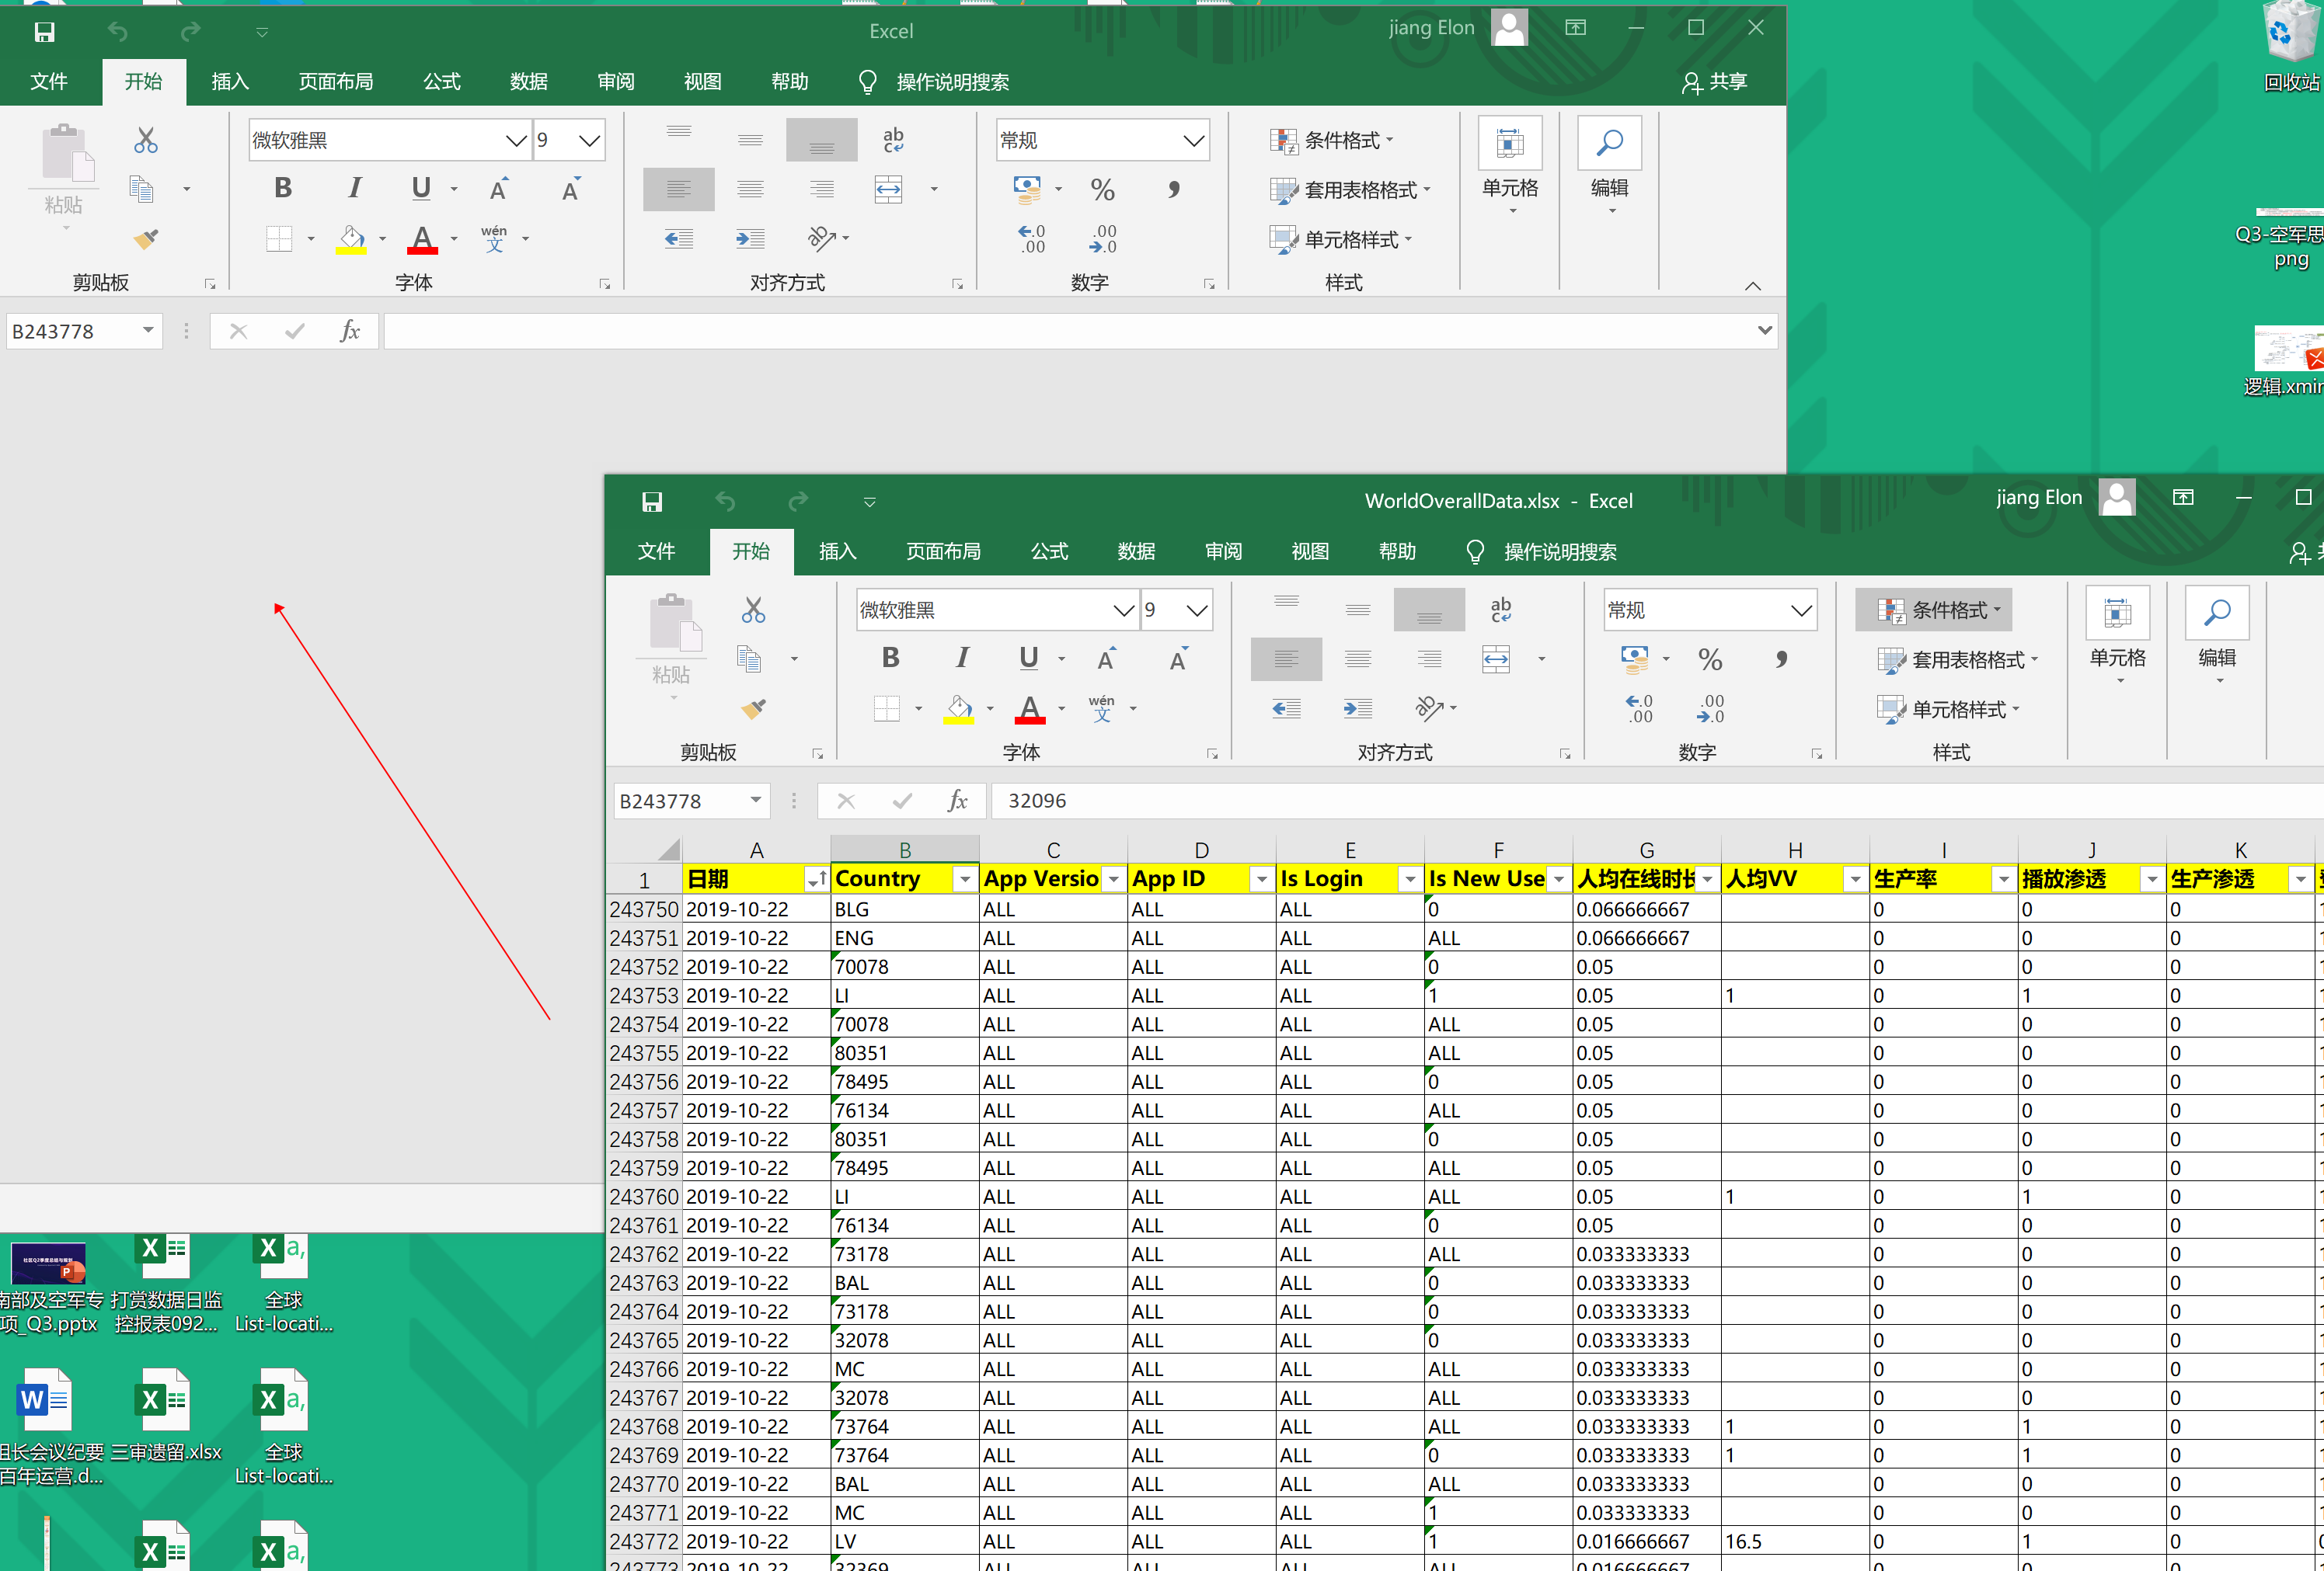Click 编辑 search button in WorldOverallData window
Image resolution: width=2324 pixels, height=1571 pixels.
pyautogui.click(x=2217, y=634)
